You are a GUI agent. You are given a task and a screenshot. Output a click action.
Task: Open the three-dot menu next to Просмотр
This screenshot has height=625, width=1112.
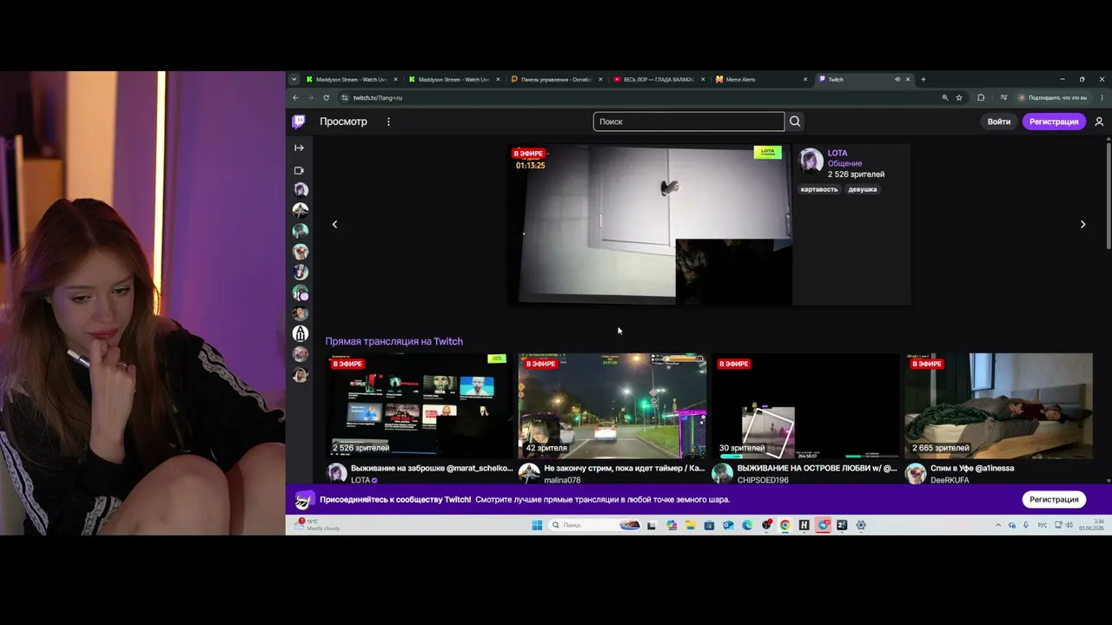[x=388, y=122]
